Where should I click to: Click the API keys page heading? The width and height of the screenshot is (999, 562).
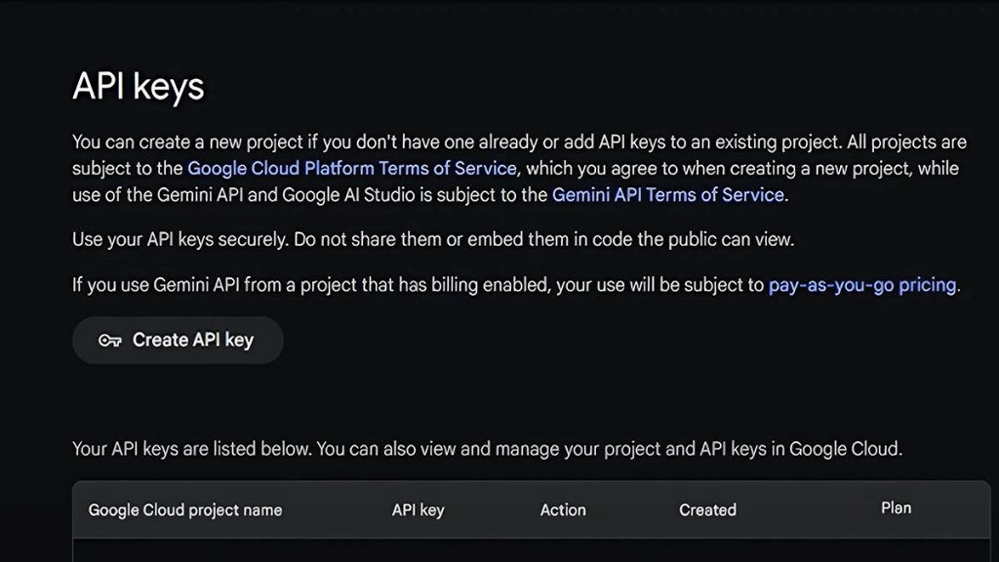[139, 86]
